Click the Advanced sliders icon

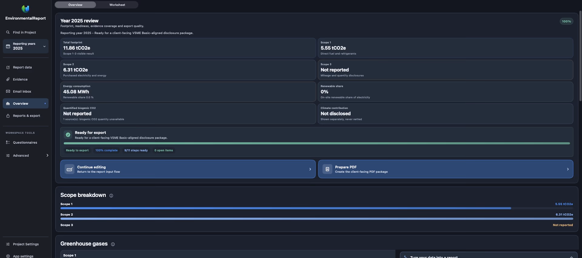tap(8, 156)
